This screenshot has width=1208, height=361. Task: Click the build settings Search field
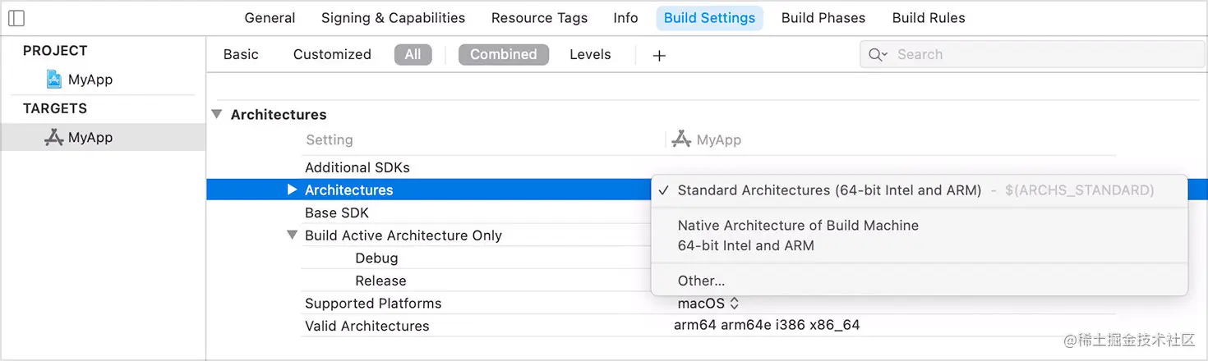pyautogui.click(x=1044, y=55)
